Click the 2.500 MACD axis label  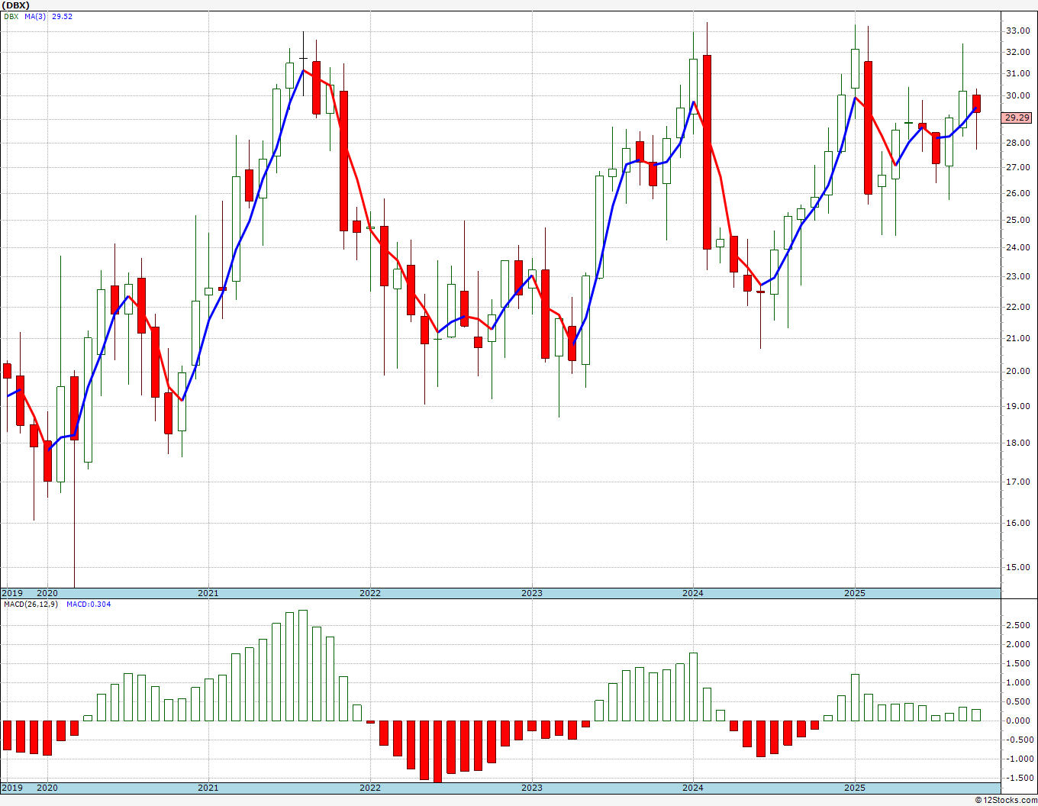1017,626
